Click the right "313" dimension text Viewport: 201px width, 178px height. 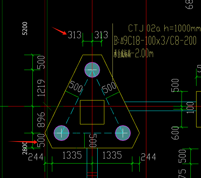101,35
